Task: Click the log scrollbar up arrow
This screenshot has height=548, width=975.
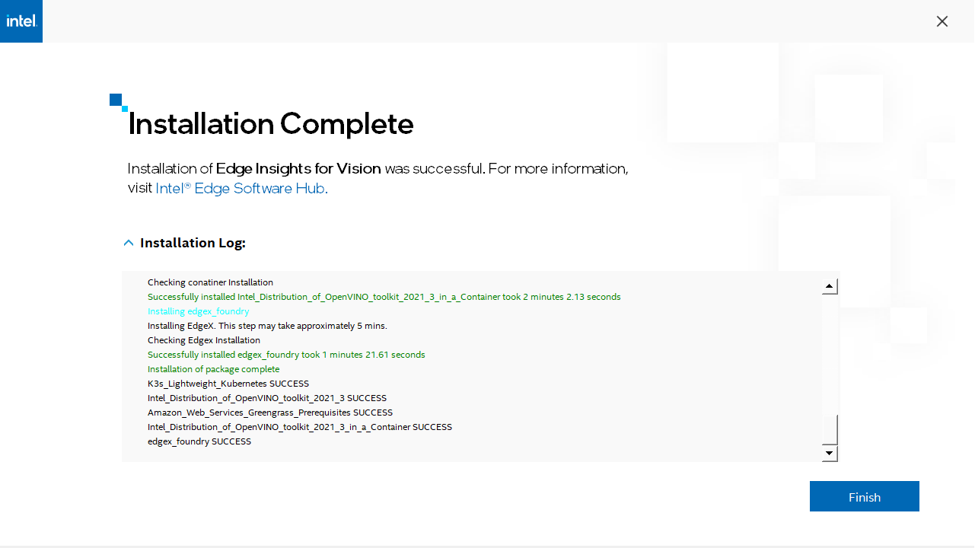Action: coord(830,286)
